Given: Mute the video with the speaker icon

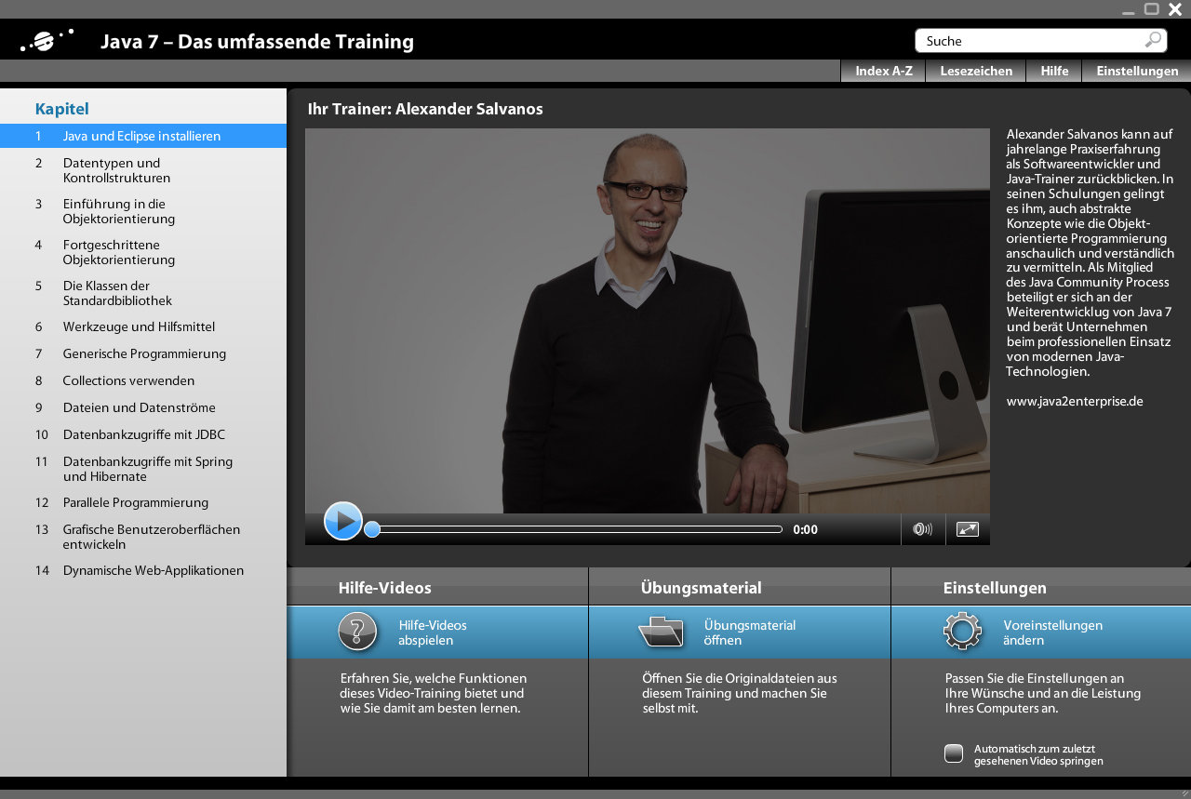Looking at the screenshot, I should coord(922,529).
